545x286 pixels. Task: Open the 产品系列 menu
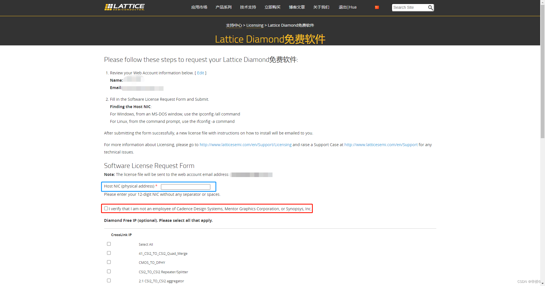click(x=224, y=7)
